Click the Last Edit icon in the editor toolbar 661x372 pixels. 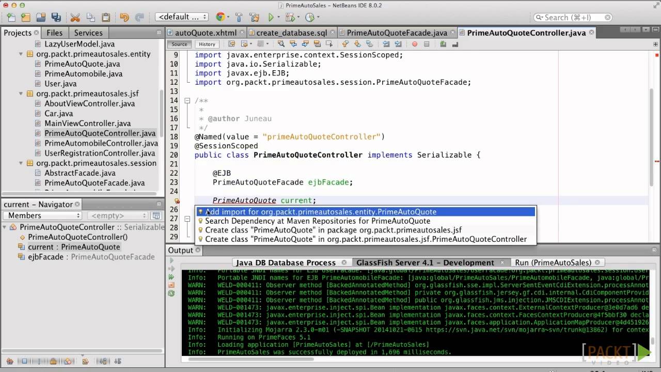click(231, 44)
